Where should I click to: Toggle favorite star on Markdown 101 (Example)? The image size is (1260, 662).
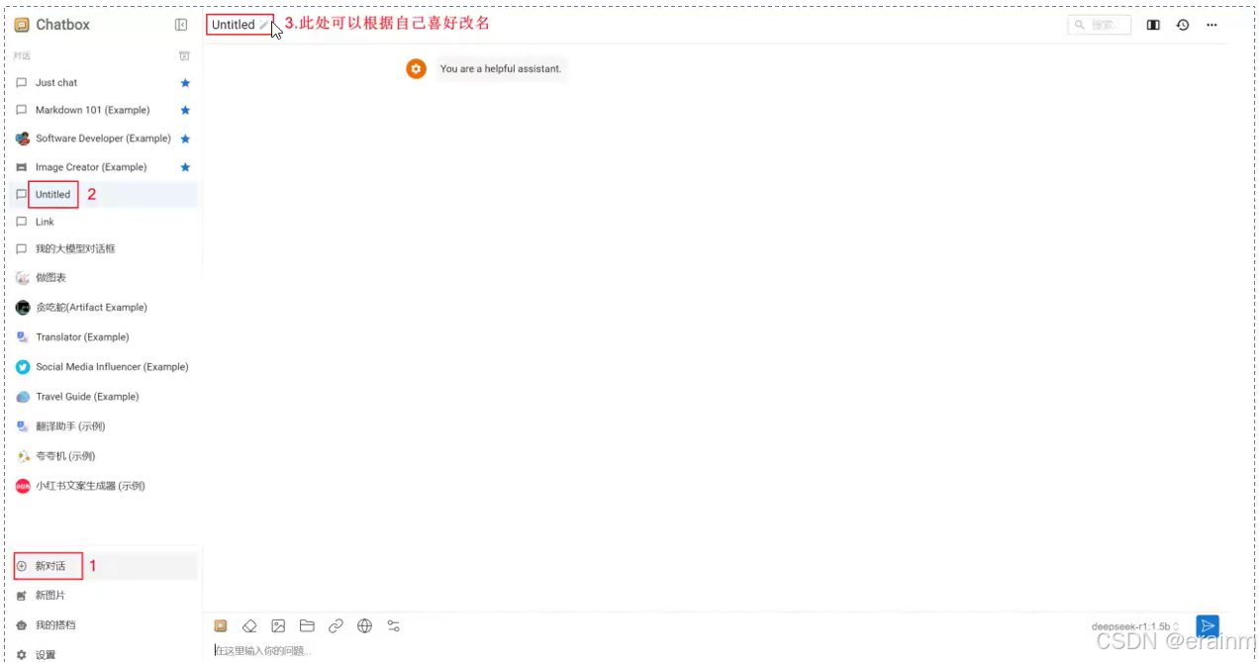(x=184, y=110)
